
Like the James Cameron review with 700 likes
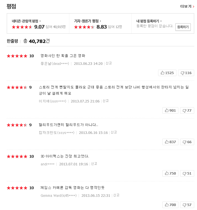(x=170, y=205)
